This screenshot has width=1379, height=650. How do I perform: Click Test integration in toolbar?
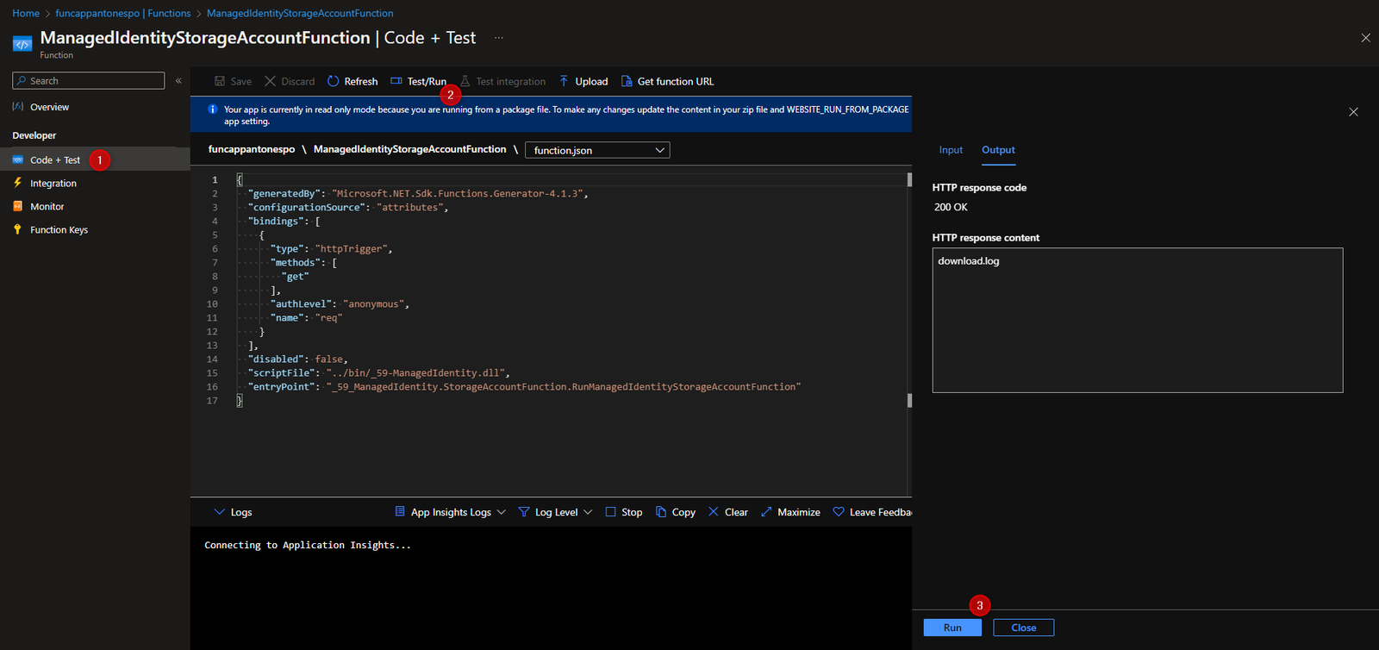[502, 81]
